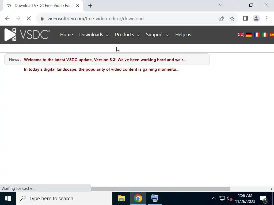The height and width of the screenshot is (205, 274).
Task: Open the notification center icon
Action: click(264, 198)
